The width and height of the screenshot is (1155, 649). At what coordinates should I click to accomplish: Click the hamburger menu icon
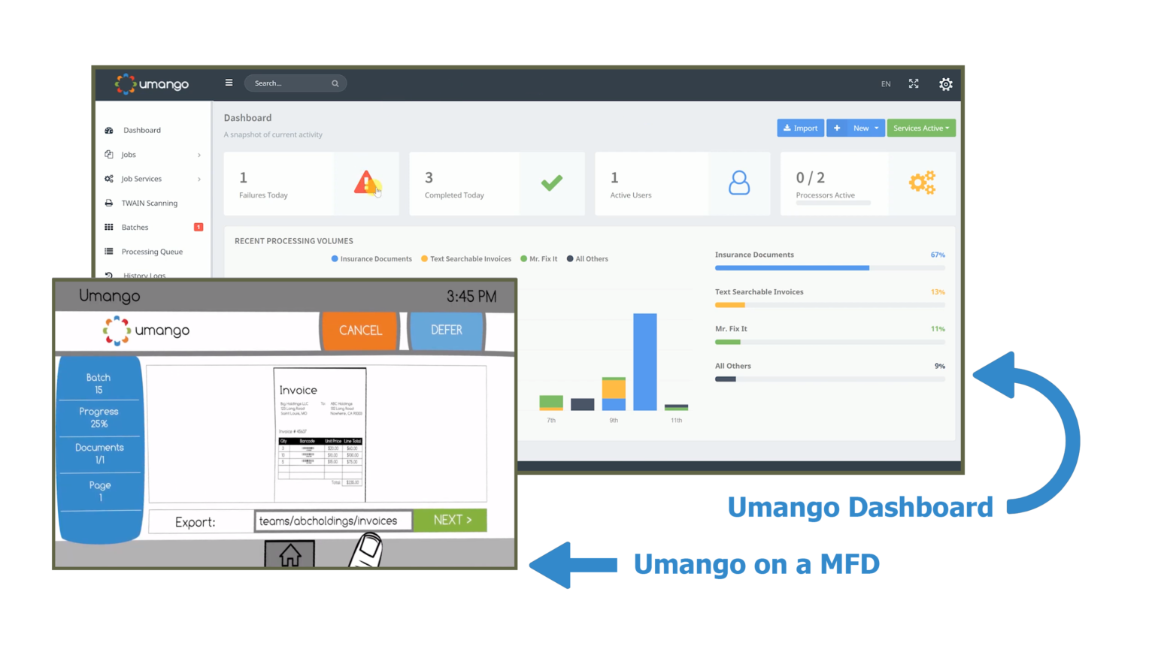(229, 83)
